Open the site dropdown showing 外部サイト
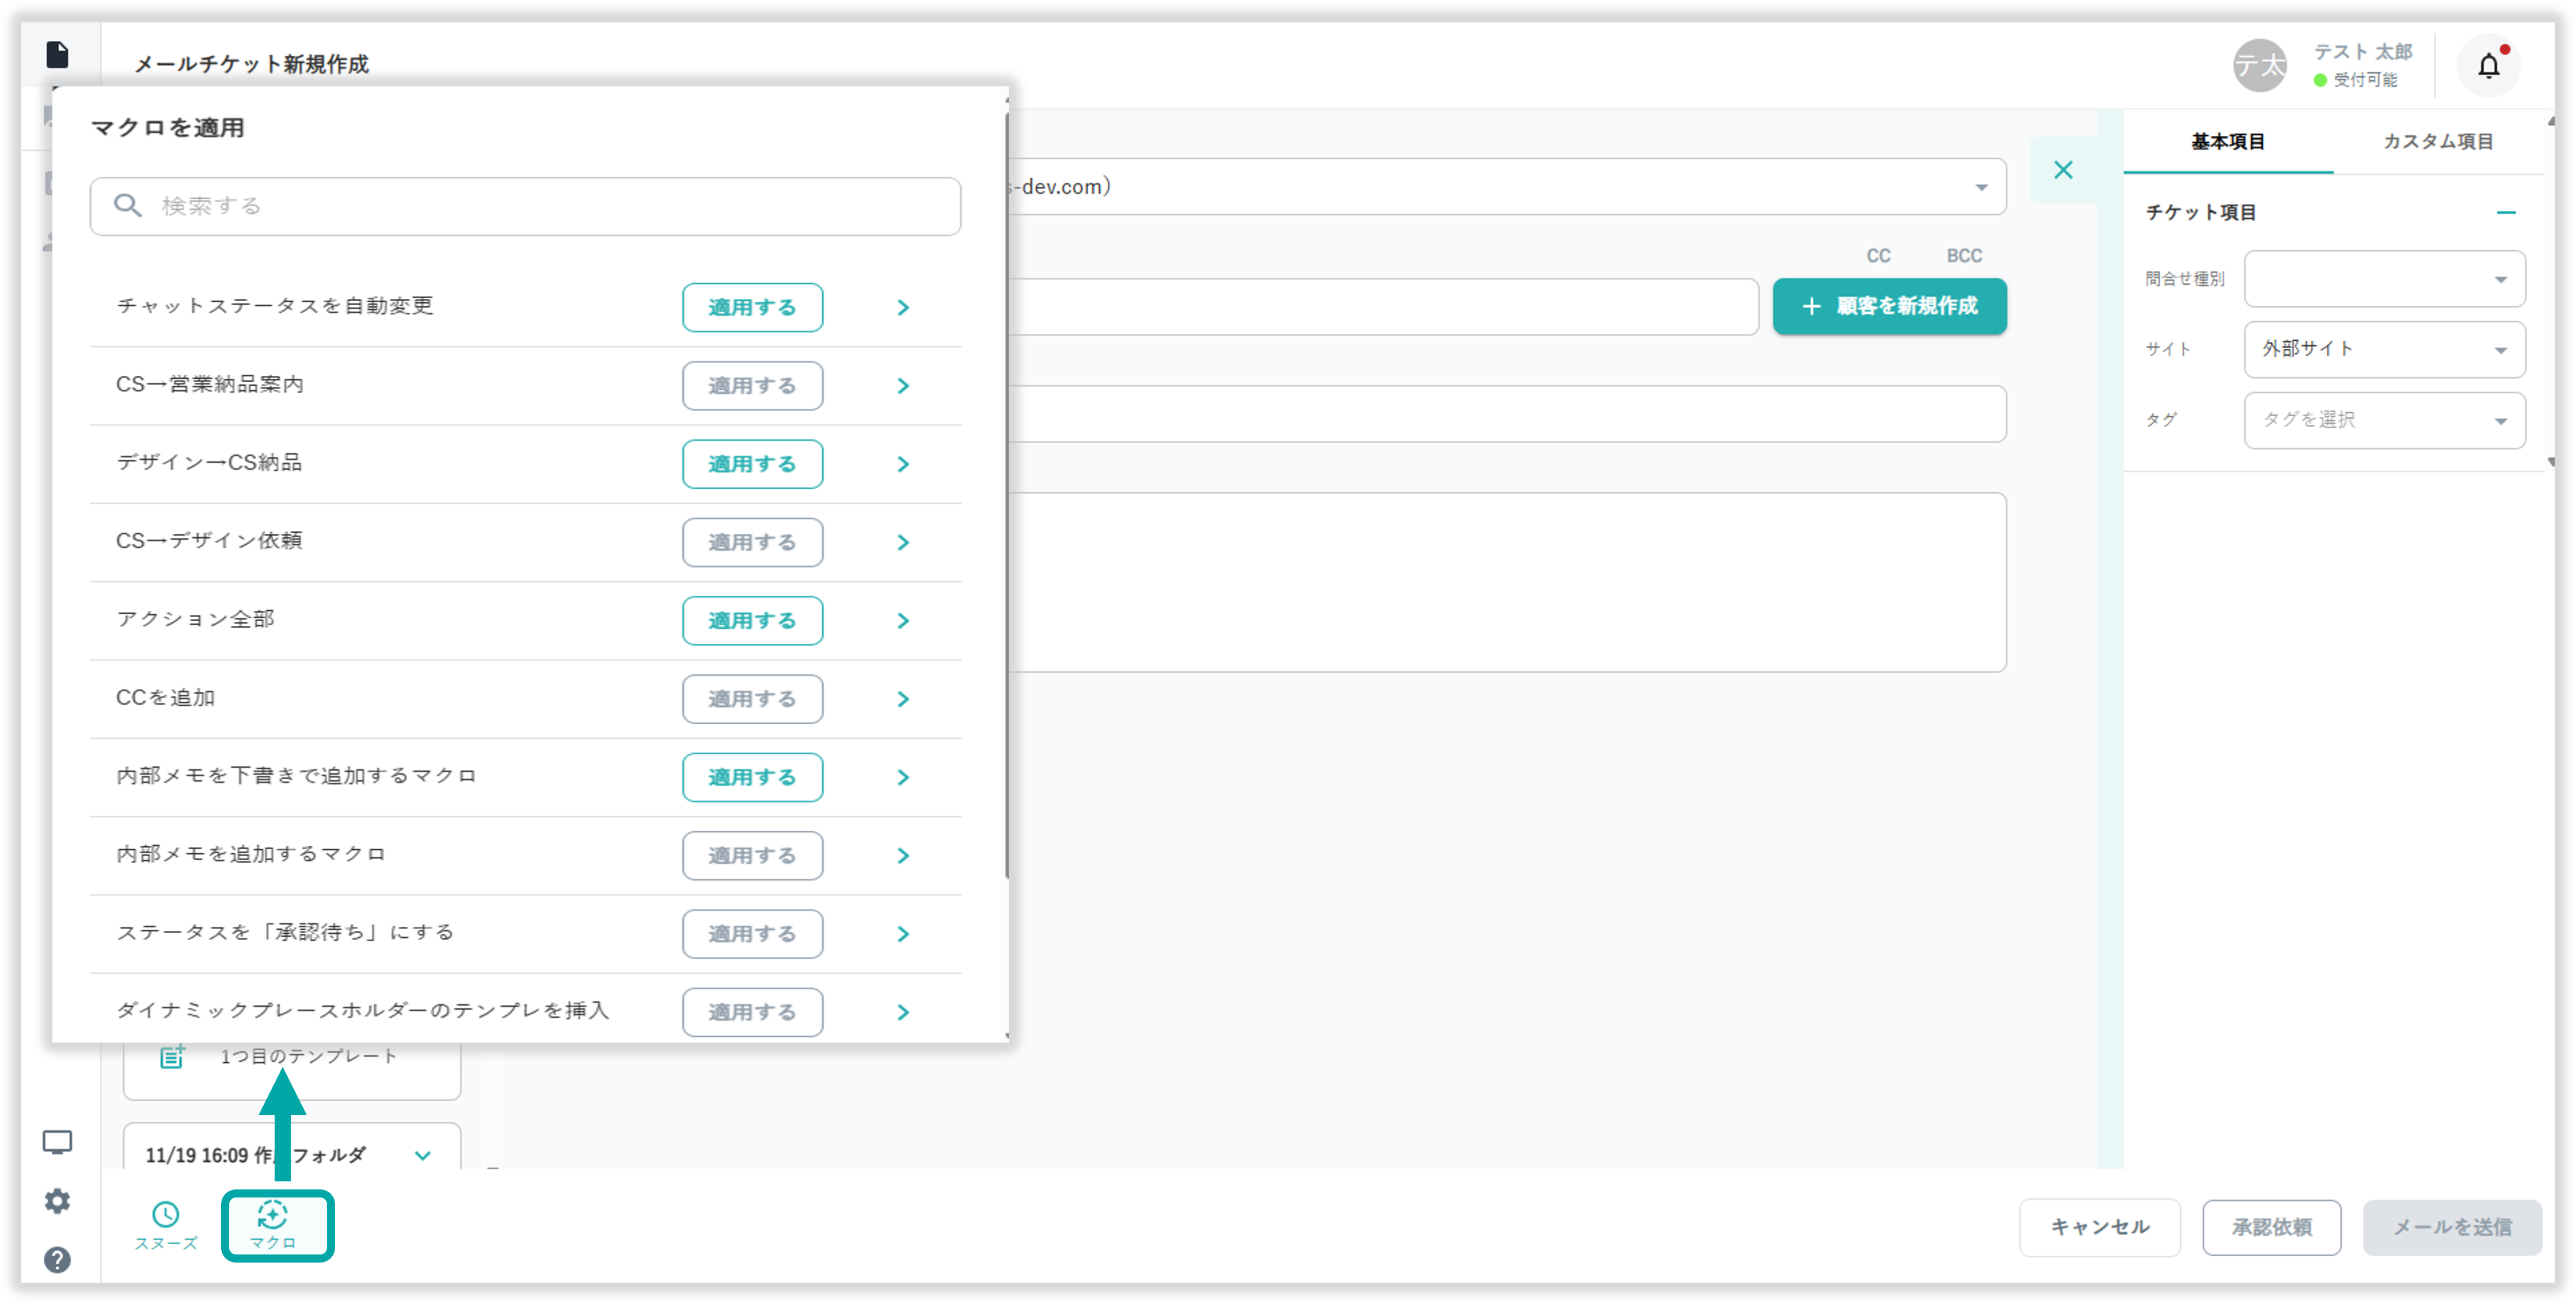 tap(2384, 349)
